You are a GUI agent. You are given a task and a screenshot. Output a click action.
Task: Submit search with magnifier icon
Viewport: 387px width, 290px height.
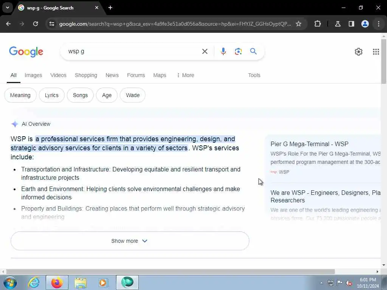[254, 51]
